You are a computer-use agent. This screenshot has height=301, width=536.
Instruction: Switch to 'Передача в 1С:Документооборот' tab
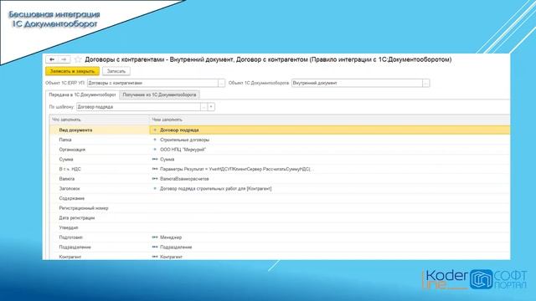[82, 94]
